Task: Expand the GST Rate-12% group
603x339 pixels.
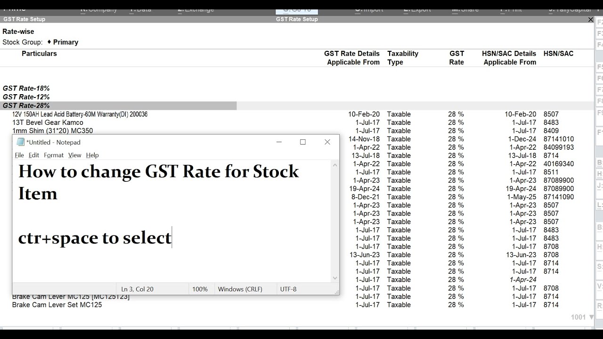Action: [x=26, y=97]
